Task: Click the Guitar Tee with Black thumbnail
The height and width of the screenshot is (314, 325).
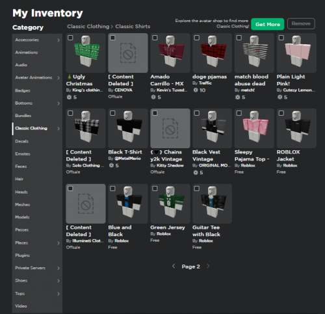Action: 212,203
